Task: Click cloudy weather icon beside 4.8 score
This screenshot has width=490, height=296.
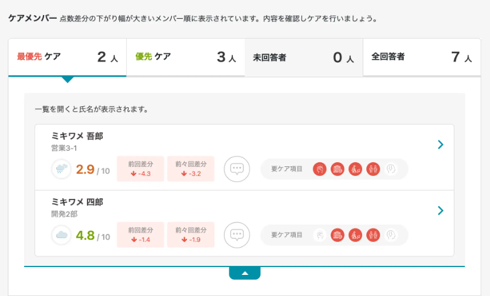Action: pyautogui.click(x=62, y=235)
